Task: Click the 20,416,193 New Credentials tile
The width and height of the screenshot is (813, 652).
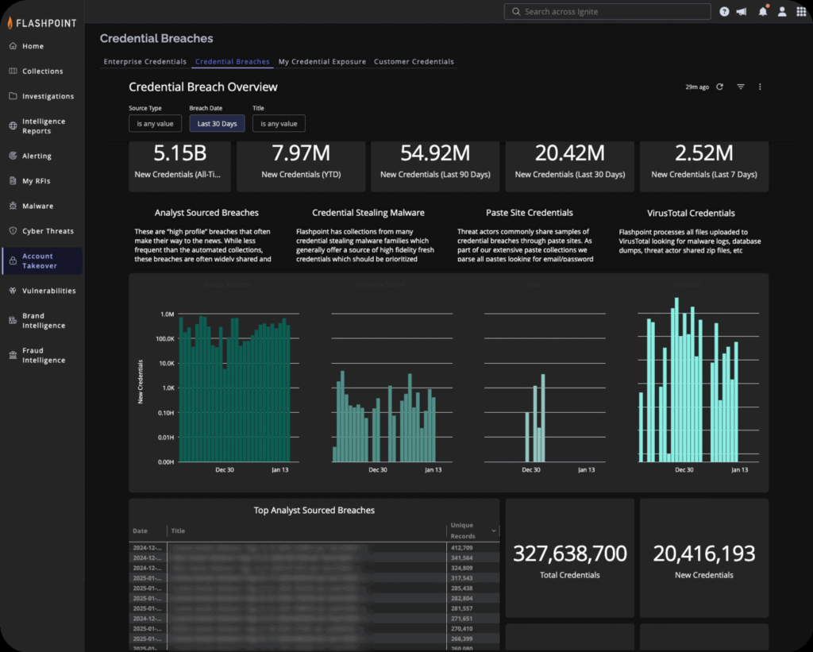Action: click(x=704, y=558)
